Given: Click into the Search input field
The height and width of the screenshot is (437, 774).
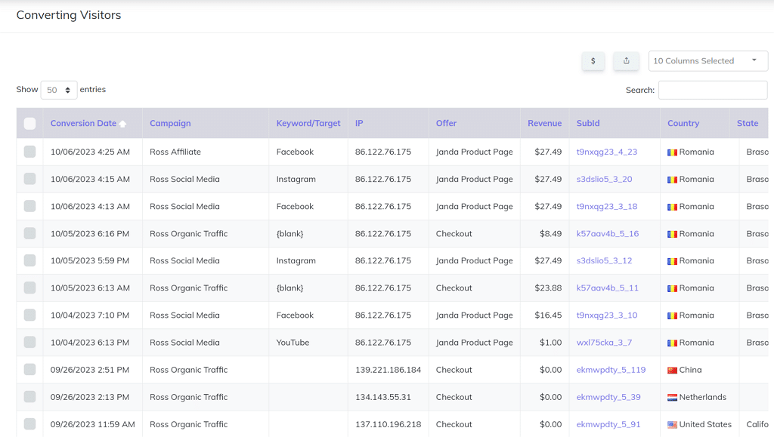Looking at the screenshot, I should (x=712, y=91).
